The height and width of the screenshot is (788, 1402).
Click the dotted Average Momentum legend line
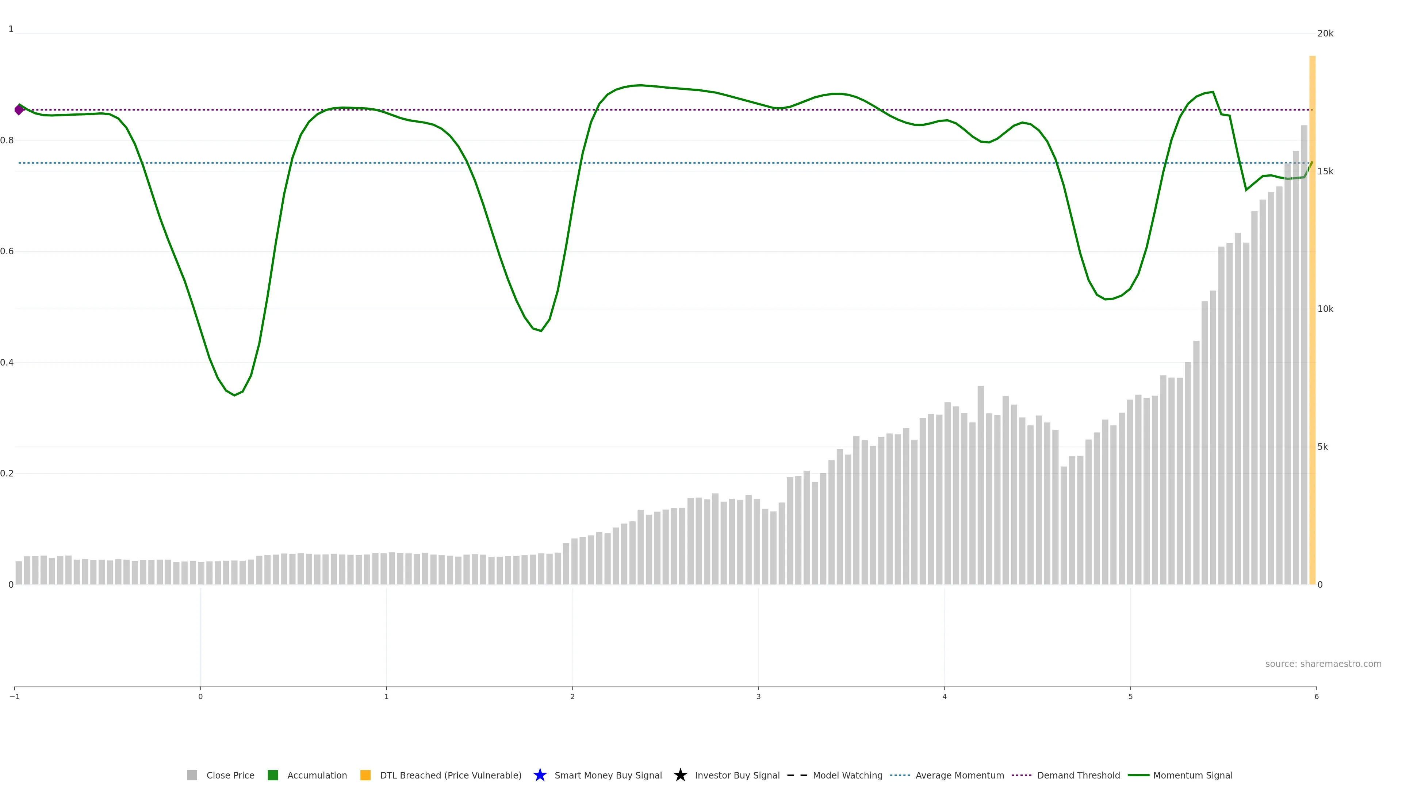coord(900,775)
